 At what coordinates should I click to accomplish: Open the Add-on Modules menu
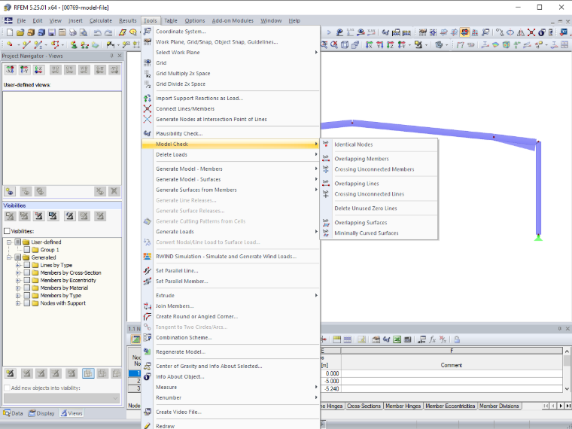point(233,21)
